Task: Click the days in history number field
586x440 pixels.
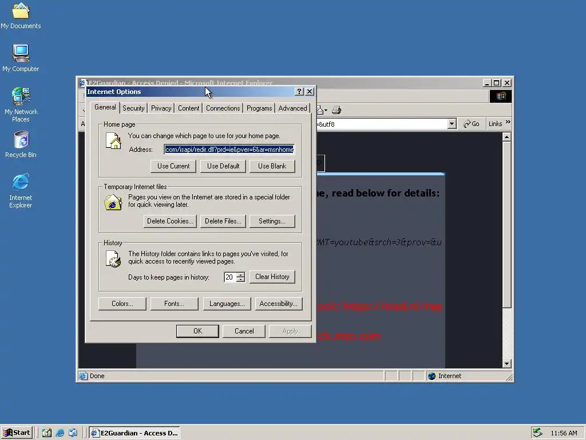Action: pyautogui.click(x=230, y=277)
